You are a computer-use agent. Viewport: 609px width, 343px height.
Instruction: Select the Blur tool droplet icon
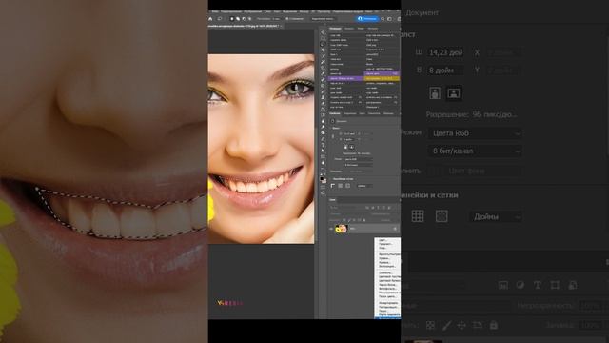pyautogui.click(x=323, y=121)
